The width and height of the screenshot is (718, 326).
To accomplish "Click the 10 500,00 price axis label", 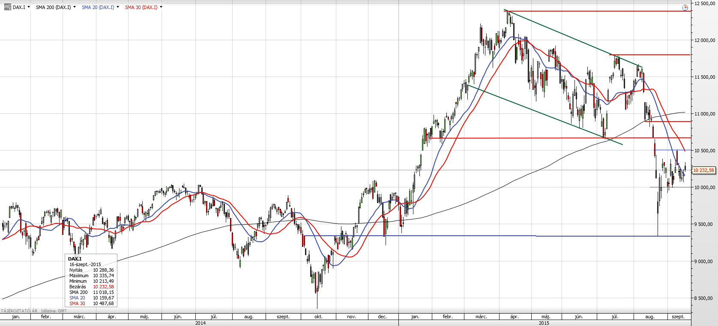I will [705, 151].
